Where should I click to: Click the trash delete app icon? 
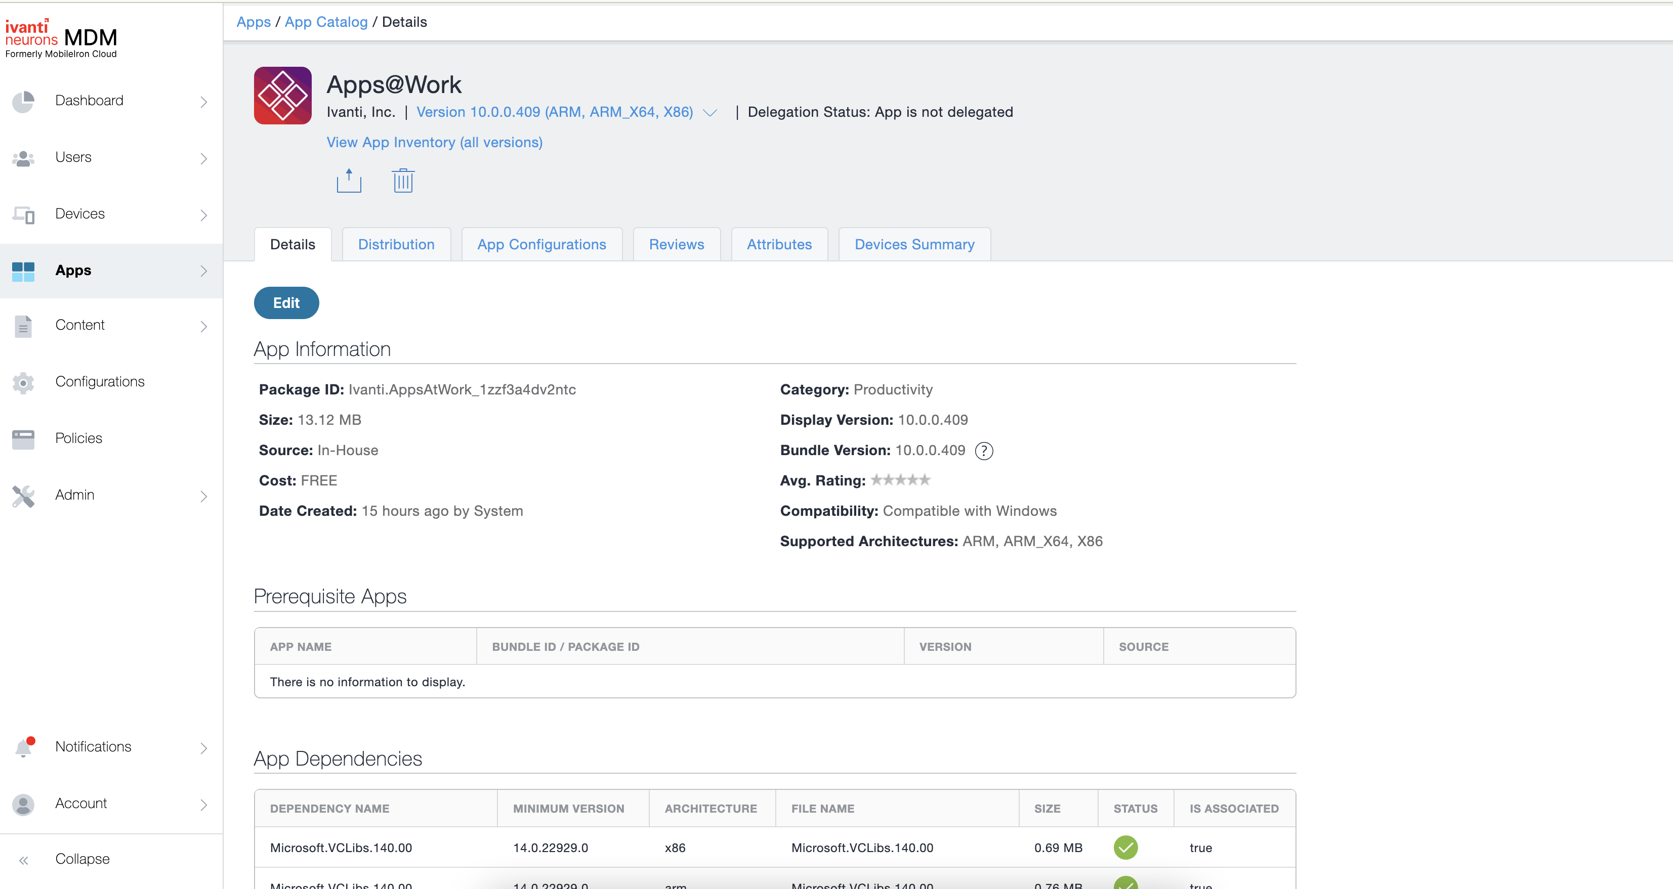pyautogui.click(x=403, y=181)
